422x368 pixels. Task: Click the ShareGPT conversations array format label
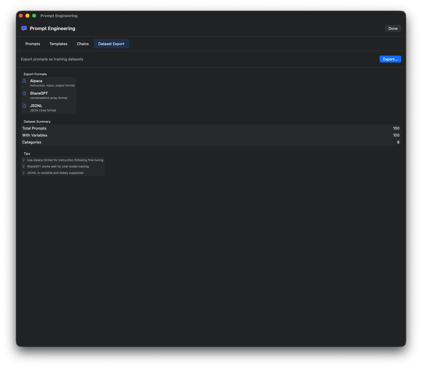[49, 98]
